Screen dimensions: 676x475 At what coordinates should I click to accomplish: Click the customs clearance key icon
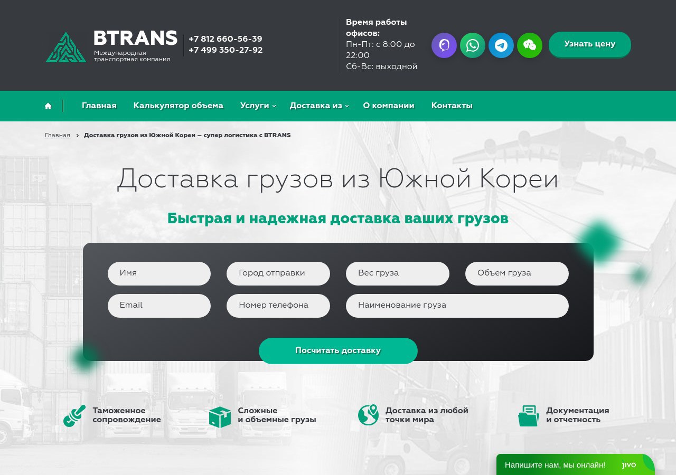[x=74, y=415]
